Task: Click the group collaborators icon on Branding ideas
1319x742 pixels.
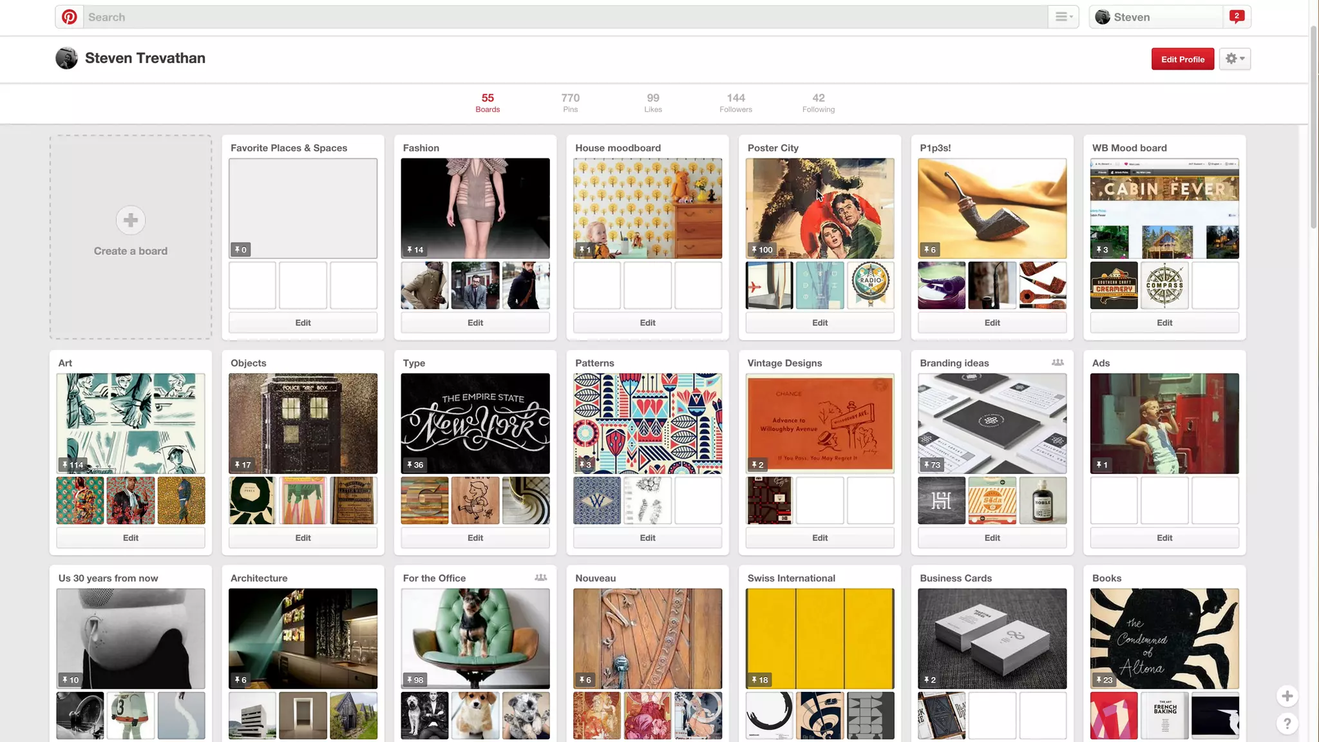Action: pyautogui.click(x=1058, y=363)
